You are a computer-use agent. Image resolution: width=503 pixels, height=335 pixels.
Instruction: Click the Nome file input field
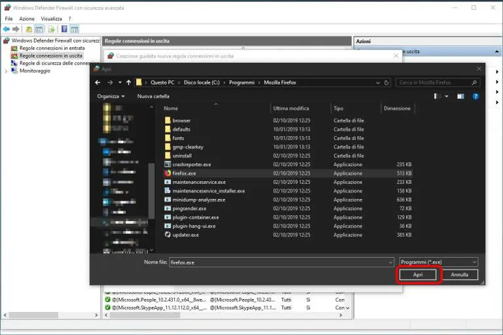click(278, 262)
